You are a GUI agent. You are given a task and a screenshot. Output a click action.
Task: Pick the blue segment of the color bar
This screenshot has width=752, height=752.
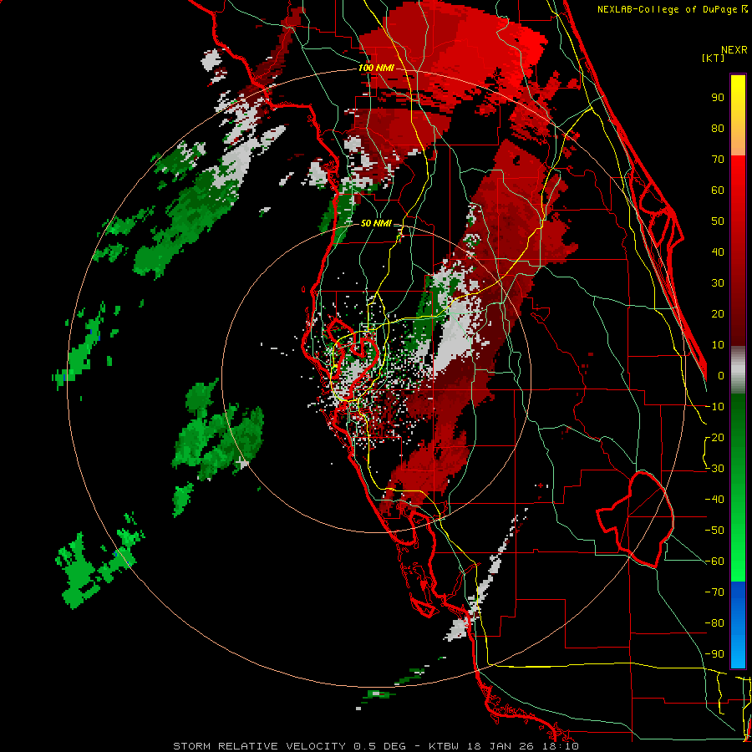(738, 625)
